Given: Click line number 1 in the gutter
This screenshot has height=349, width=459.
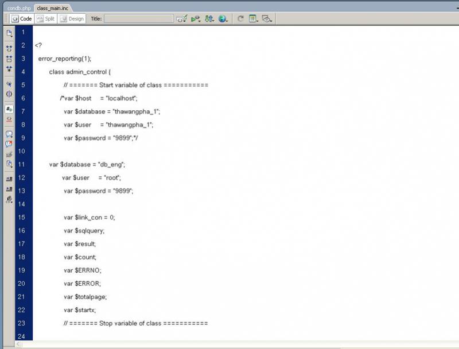Looking at the screenshot, I should [x=23, y=32].
